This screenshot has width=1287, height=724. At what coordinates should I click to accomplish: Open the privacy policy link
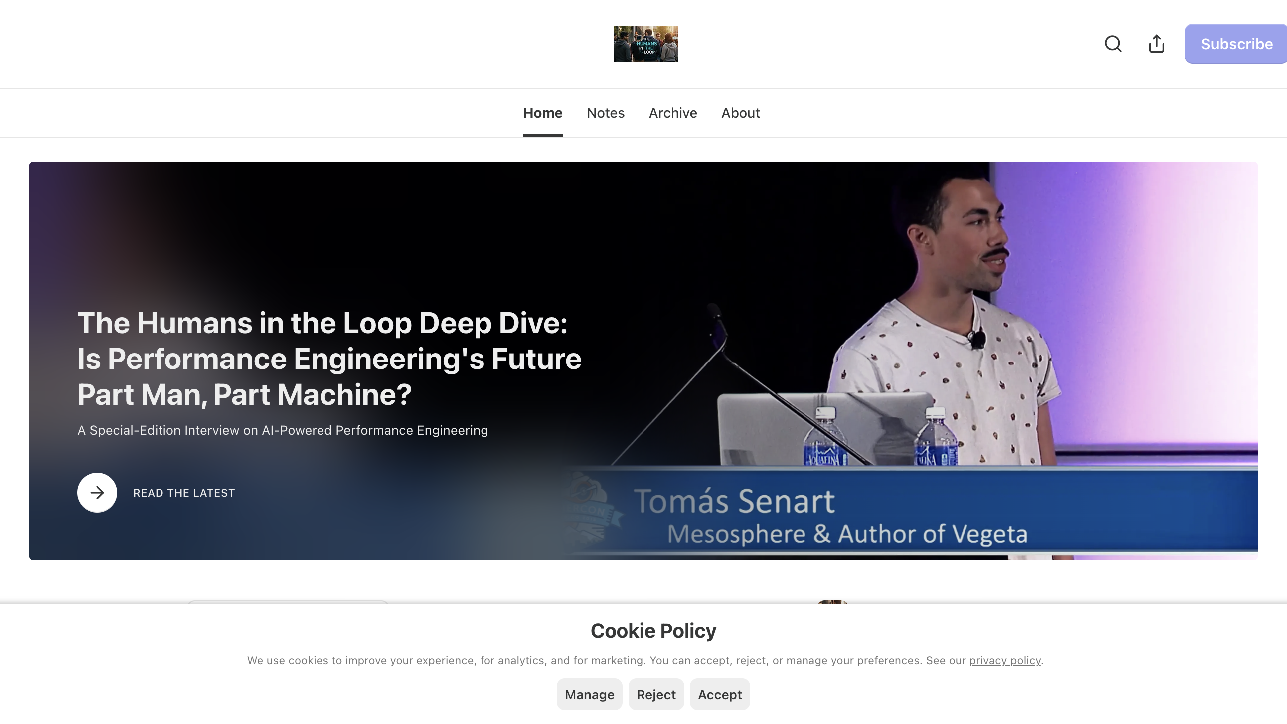(1005, 661)
